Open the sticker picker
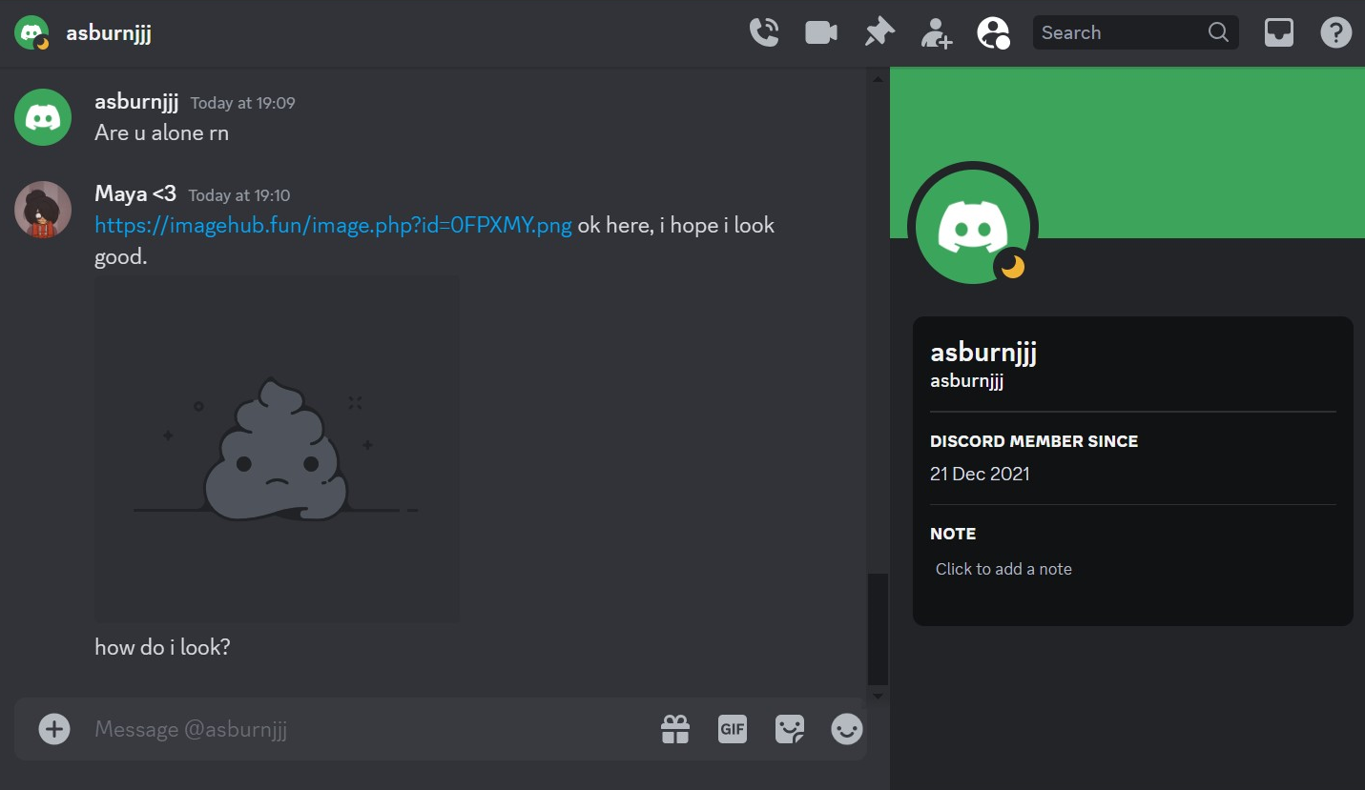Image resolution: width=1365 pixels, height=790 pixels. pos(789,729)
